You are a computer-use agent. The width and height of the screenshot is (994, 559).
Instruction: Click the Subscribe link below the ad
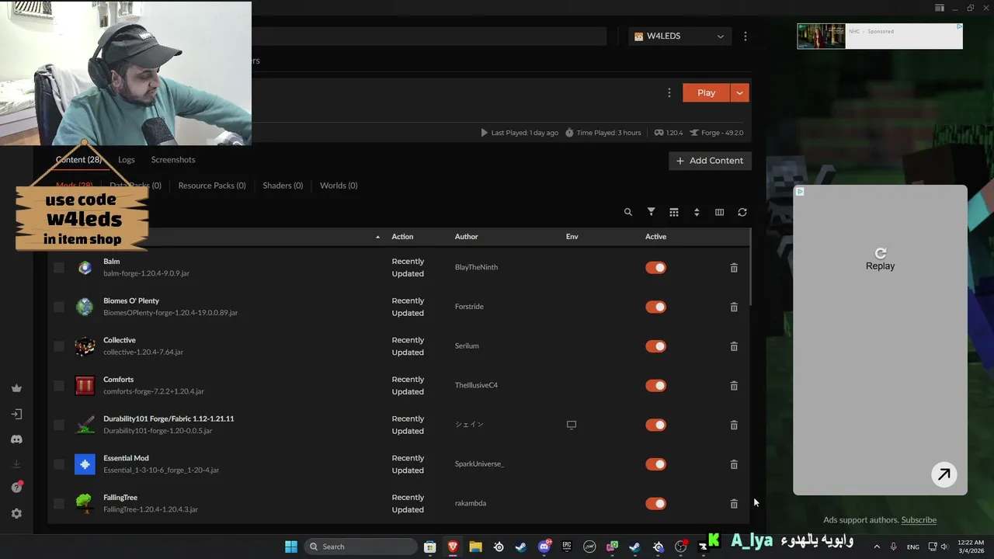[919, 520]
